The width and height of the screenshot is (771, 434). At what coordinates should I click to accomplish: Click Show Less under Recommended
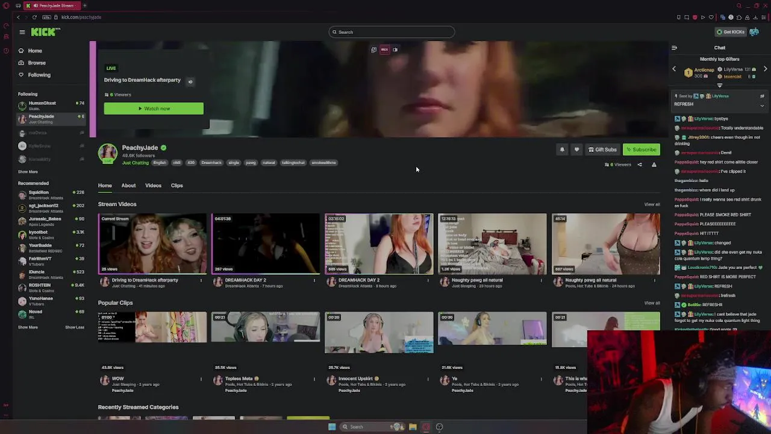tap(75, 327)
